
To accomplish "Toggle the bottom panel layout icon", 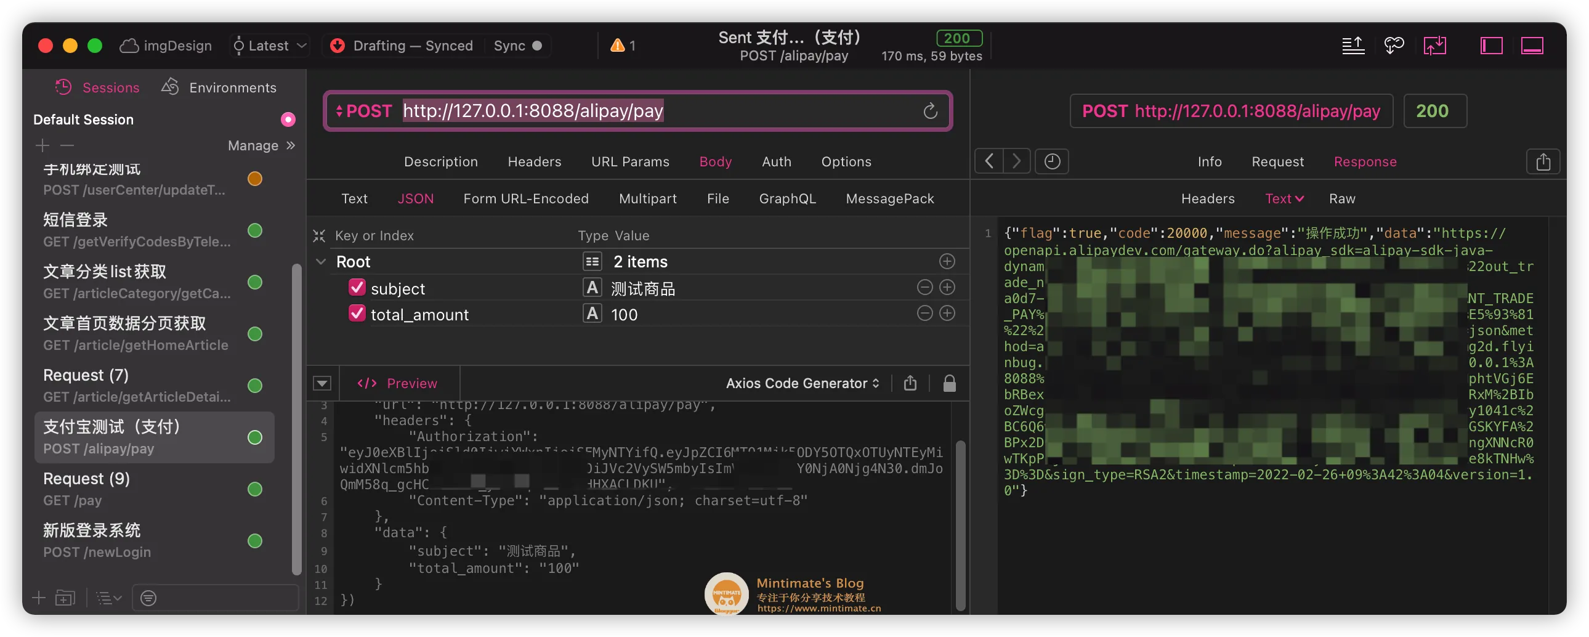I will (x=1532, y=46).
